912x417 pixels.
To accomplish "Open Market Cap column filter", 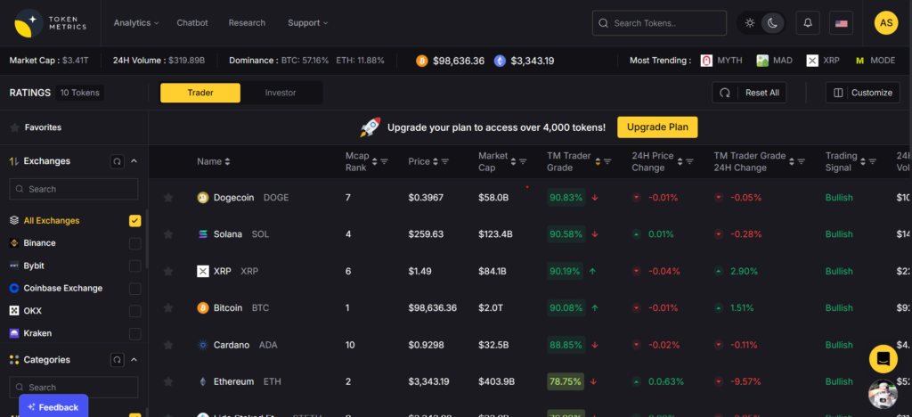I will click(x=523, y=161).
